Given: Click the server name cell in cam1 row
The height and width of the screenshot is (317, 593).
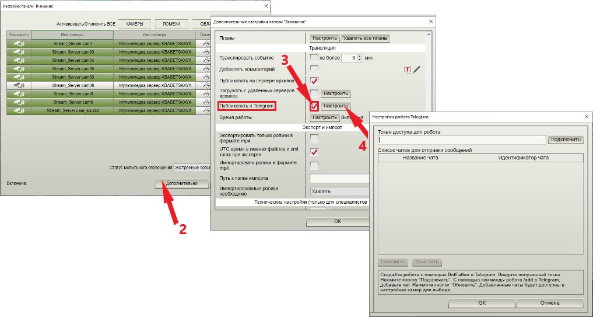Looking at the screenshot, I should (155, 44).
